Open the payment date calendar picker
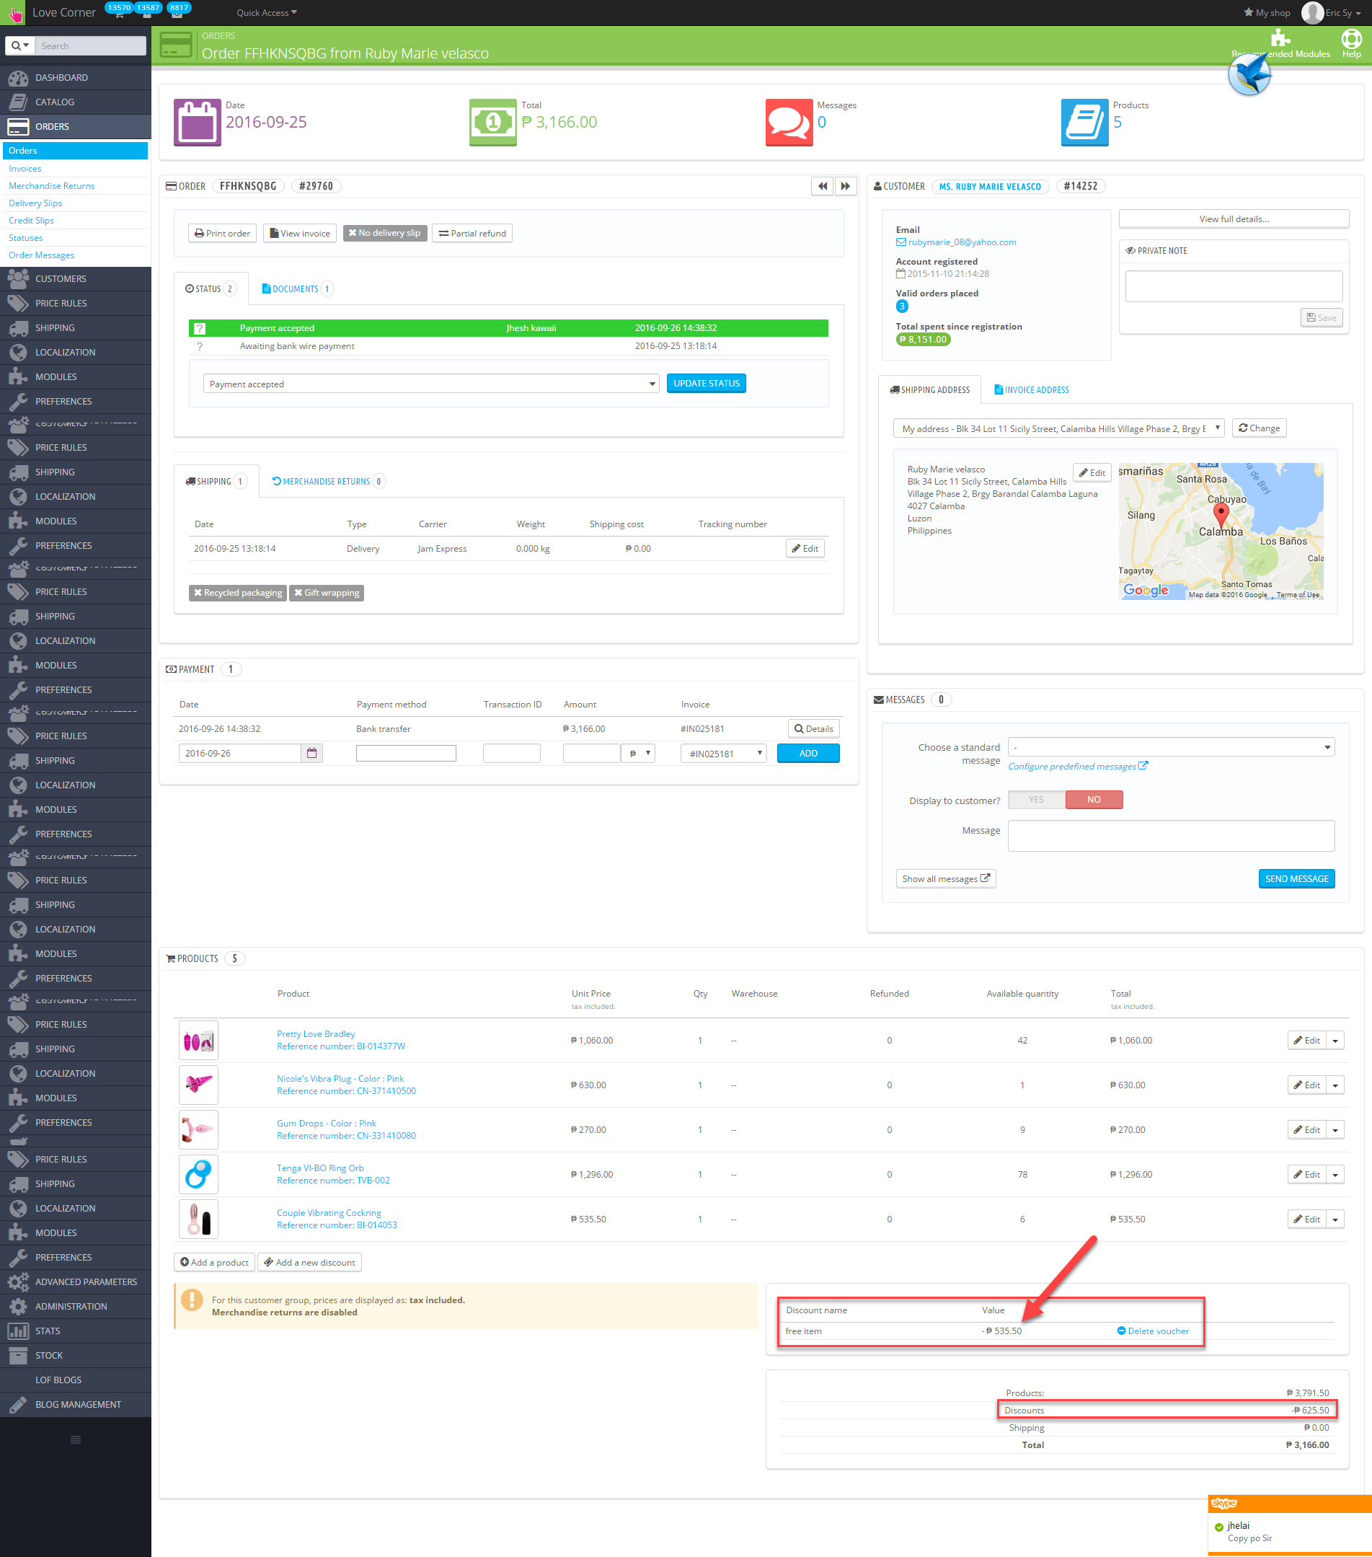The width and height of the screenshot is (1372, 1557). [x=312, y=754]
